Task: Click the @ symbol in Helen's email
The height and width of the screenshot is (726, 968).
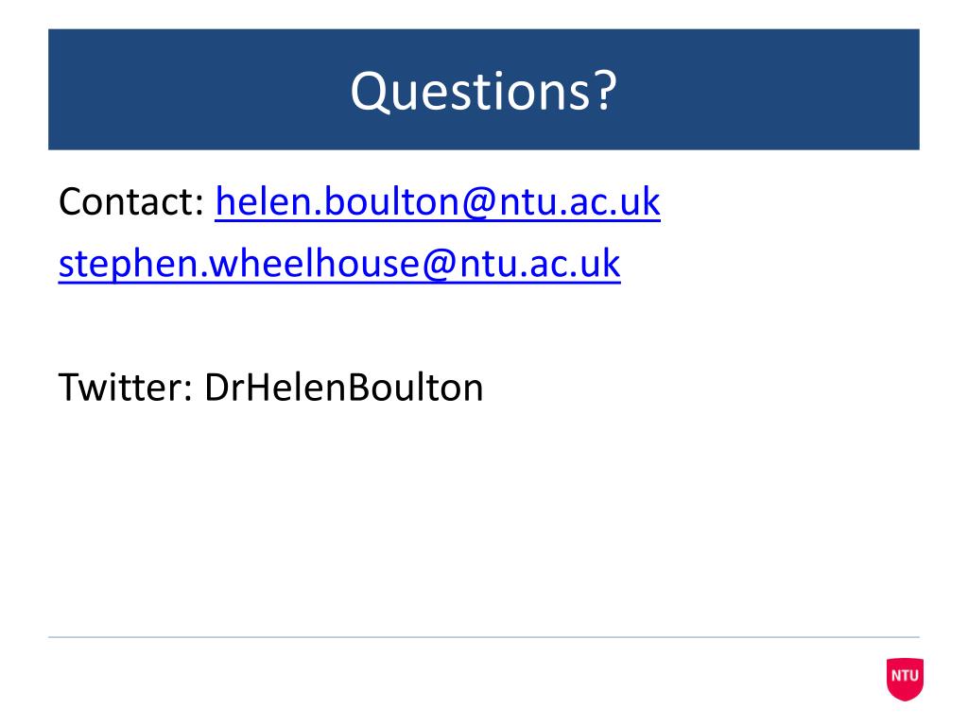Action: coord(477,202)
